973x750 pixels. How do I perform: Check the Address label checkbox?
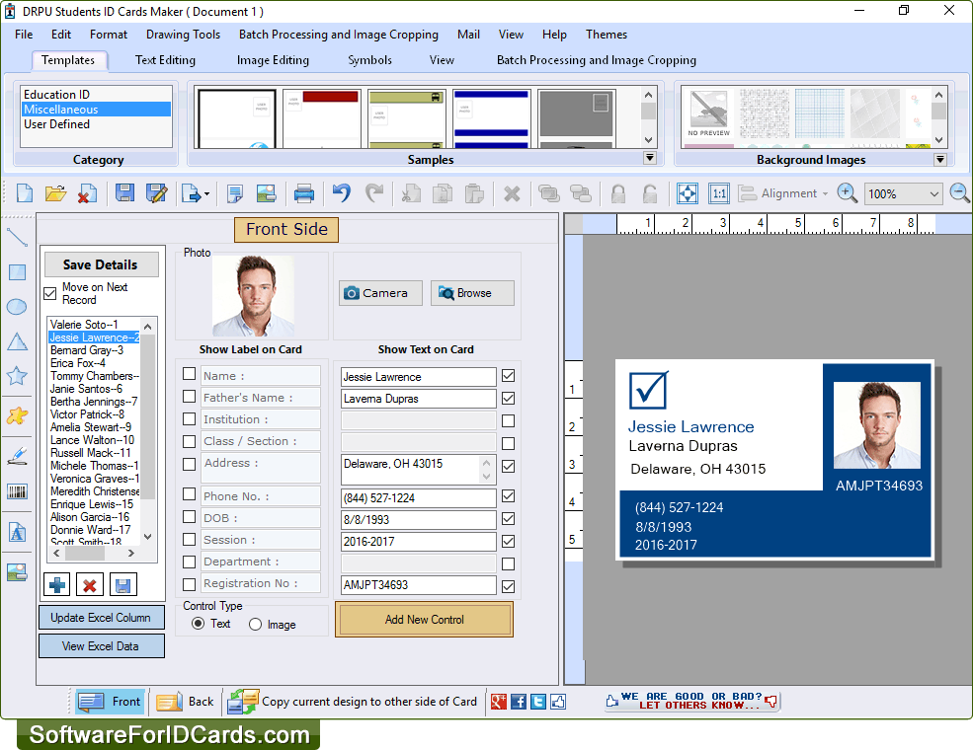[x=190, y=464]
